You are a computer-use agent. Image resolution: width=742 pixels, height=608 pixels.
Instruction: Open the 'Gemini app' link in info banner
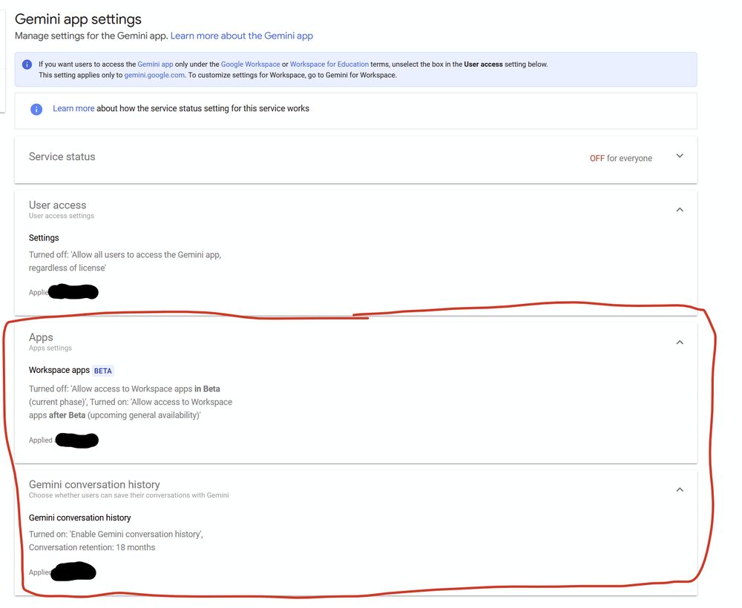coord(155,65)
